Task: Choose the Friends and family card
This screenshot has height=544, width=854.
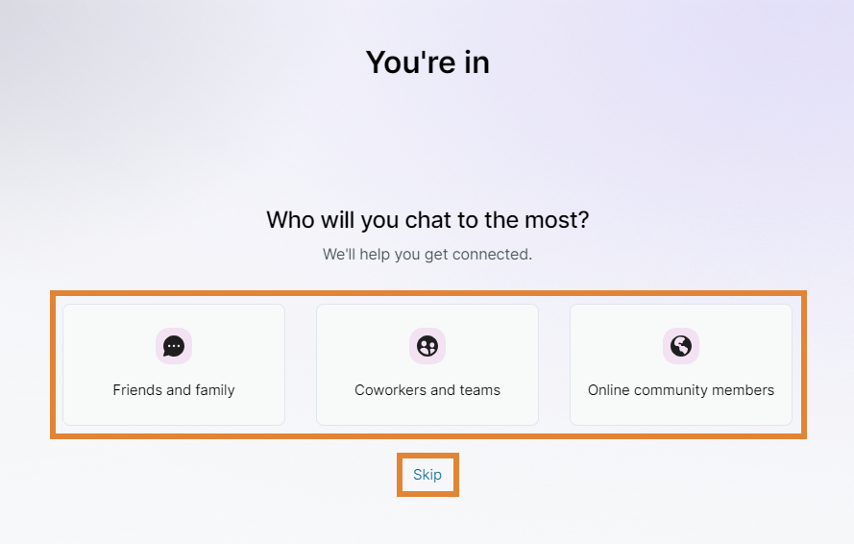Action: click(x=174, y=365)
